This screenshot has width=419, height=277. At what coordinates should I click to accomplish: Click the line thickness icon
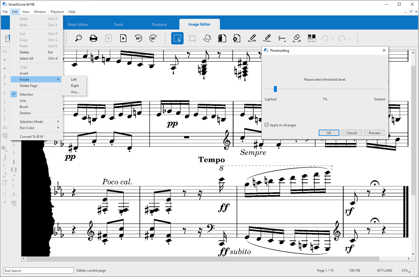(x=282, y=38)
